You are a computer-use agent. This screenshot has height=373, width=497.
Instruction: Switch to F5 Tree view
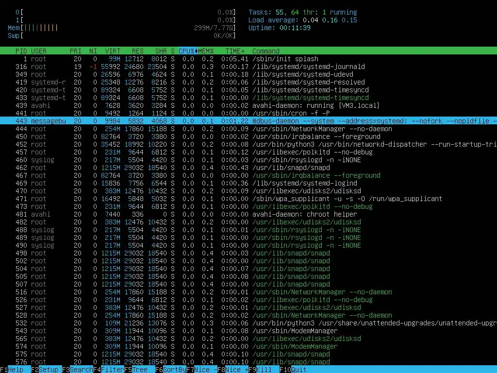[x=140, y=370]
